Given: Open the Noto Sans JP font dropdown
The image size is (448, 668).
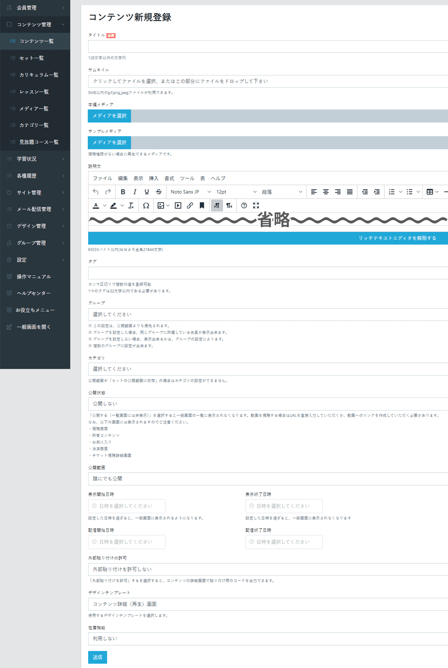Looking at the screenshot, I should [190, 192].
